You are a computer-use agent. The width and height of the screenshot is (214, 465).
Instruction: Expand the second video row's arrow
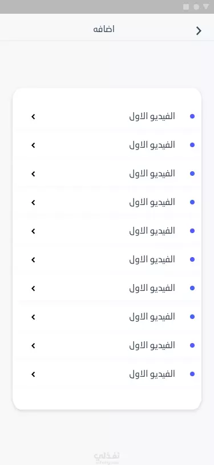[34, 145]
